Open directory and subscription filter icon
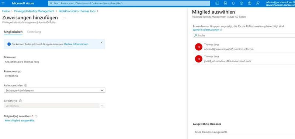The image size is (295, 139). coord(225,3)
